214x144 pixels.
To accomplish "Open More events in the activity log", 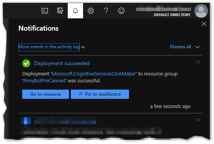I will point(49,47).
